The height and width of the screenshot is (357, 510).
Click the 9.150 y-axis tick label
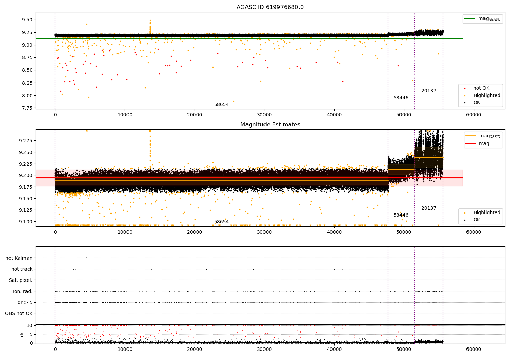click(25, 199)
